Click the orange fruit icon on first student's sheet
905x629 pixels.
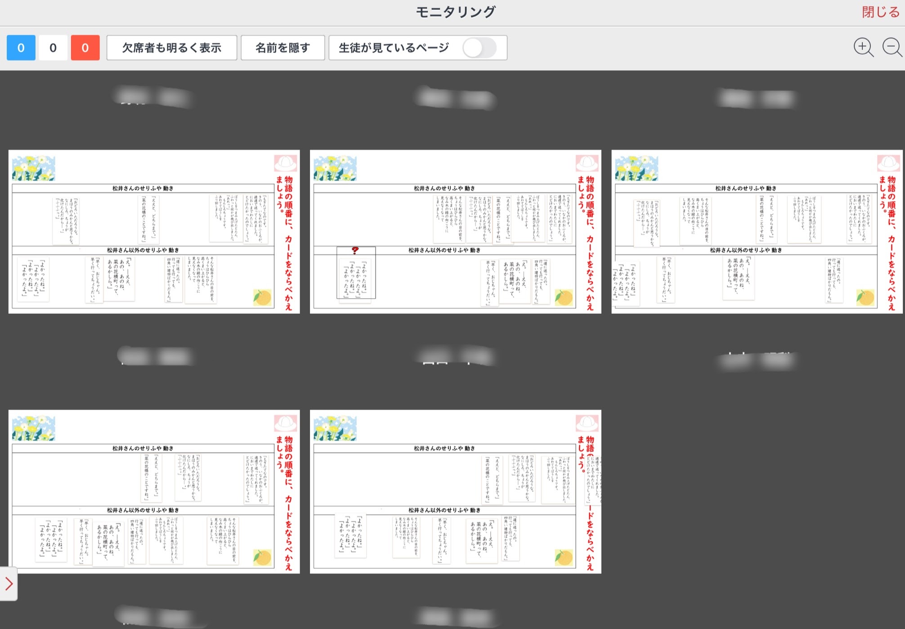coord(262,297)
